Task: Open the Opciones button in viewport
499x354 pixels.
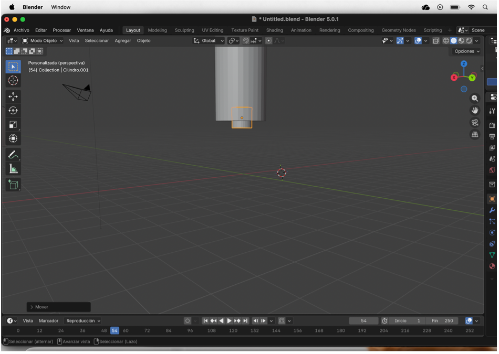Action: (467, 51)
